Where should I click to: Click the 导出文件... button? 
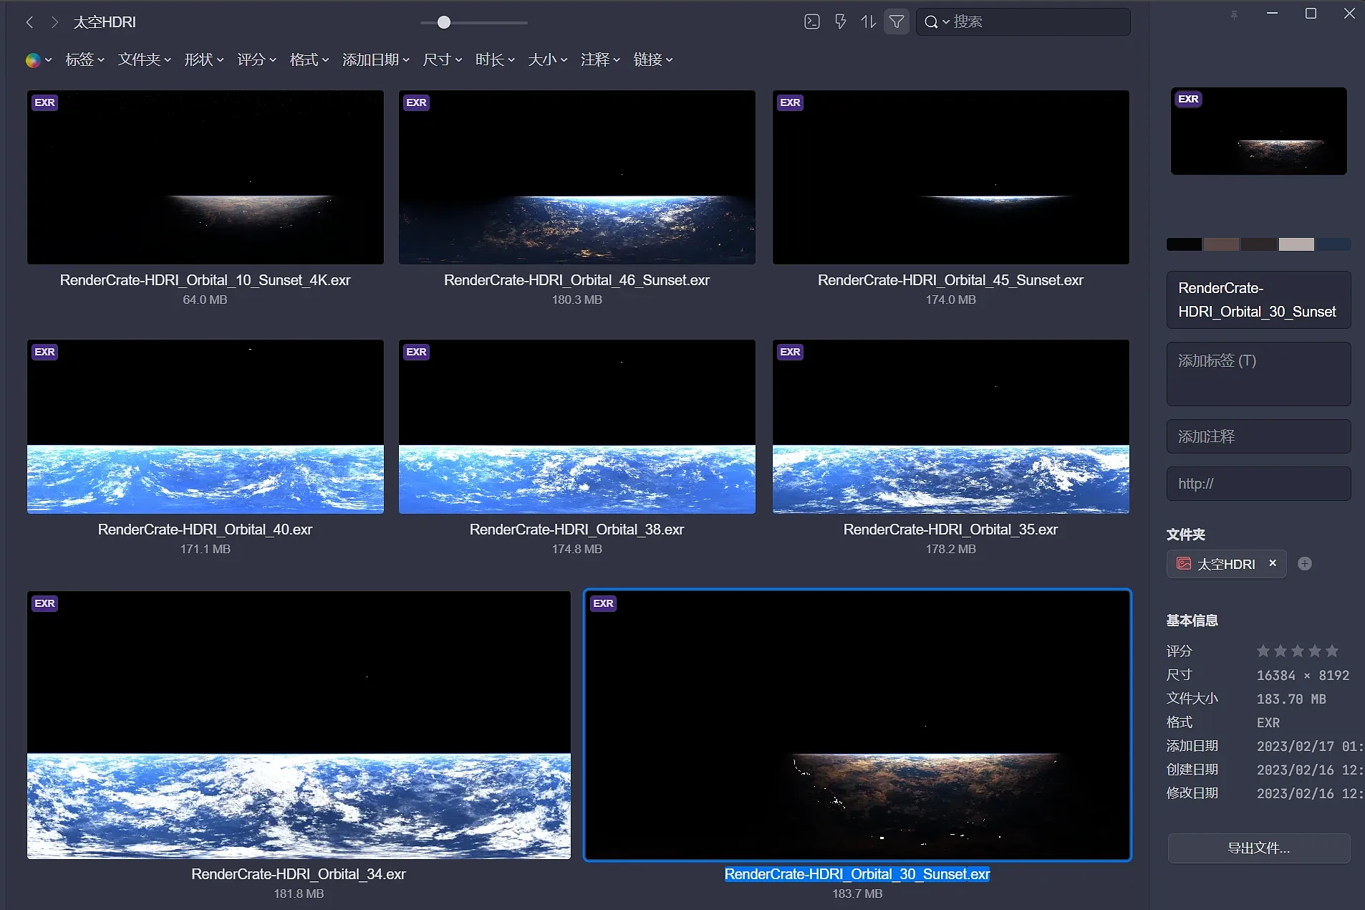(1258, 848)
